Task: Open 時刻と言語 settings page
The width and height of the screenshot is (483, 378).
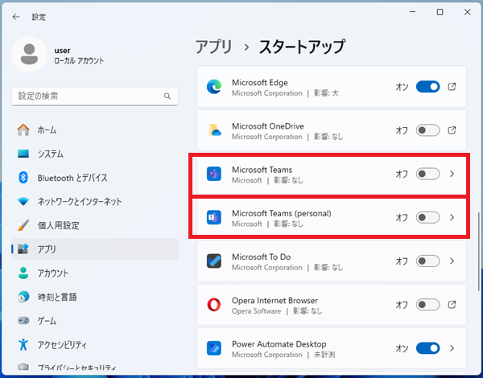Action: coord(95,297)
